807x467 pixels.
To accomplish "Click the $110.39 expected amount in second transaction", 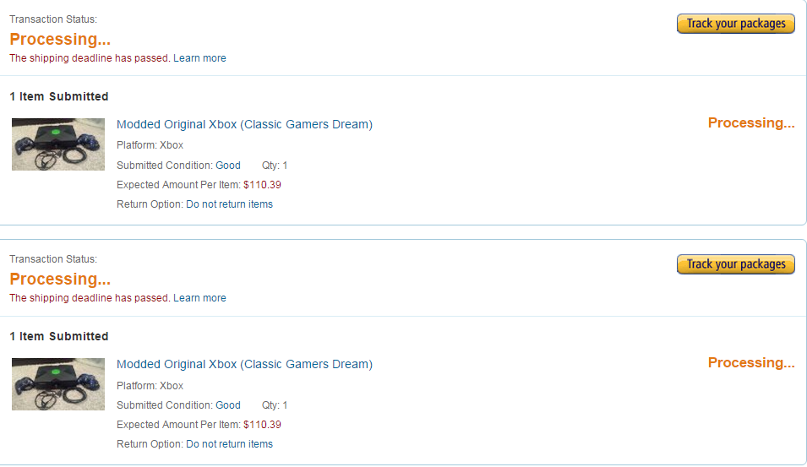I will click(263, 425).
